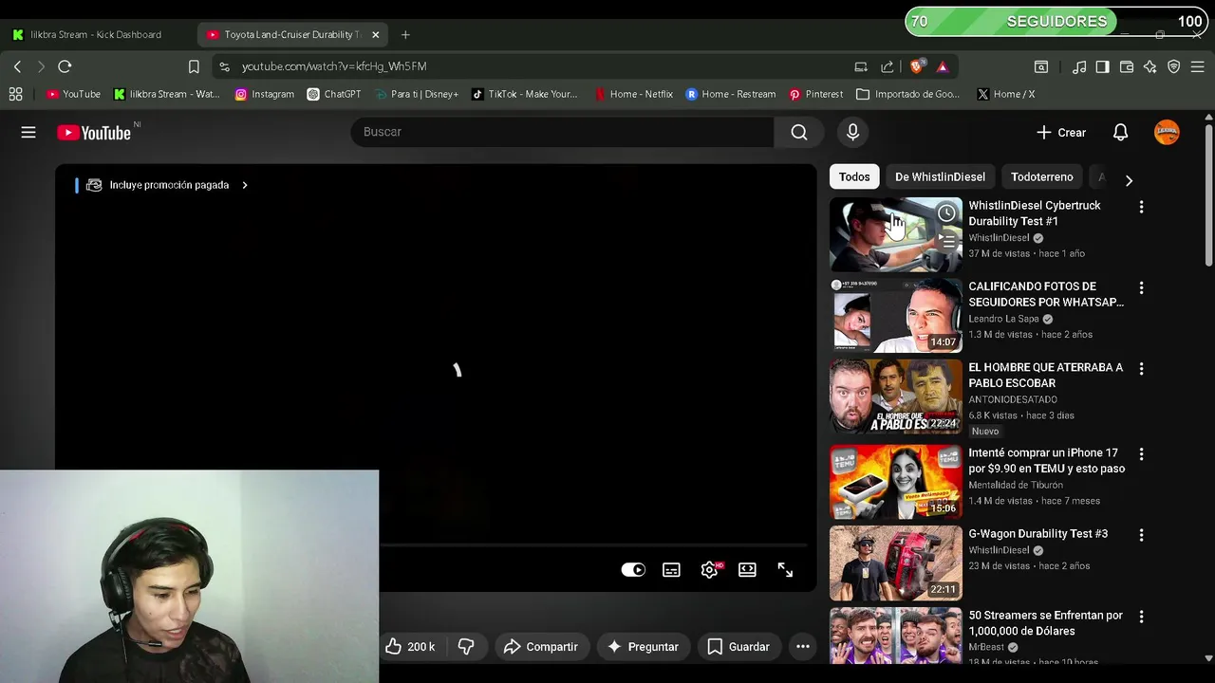Switch to Kick Dashboard browser tab
The image size is (1215, 683).
click(x=96, y=34)
